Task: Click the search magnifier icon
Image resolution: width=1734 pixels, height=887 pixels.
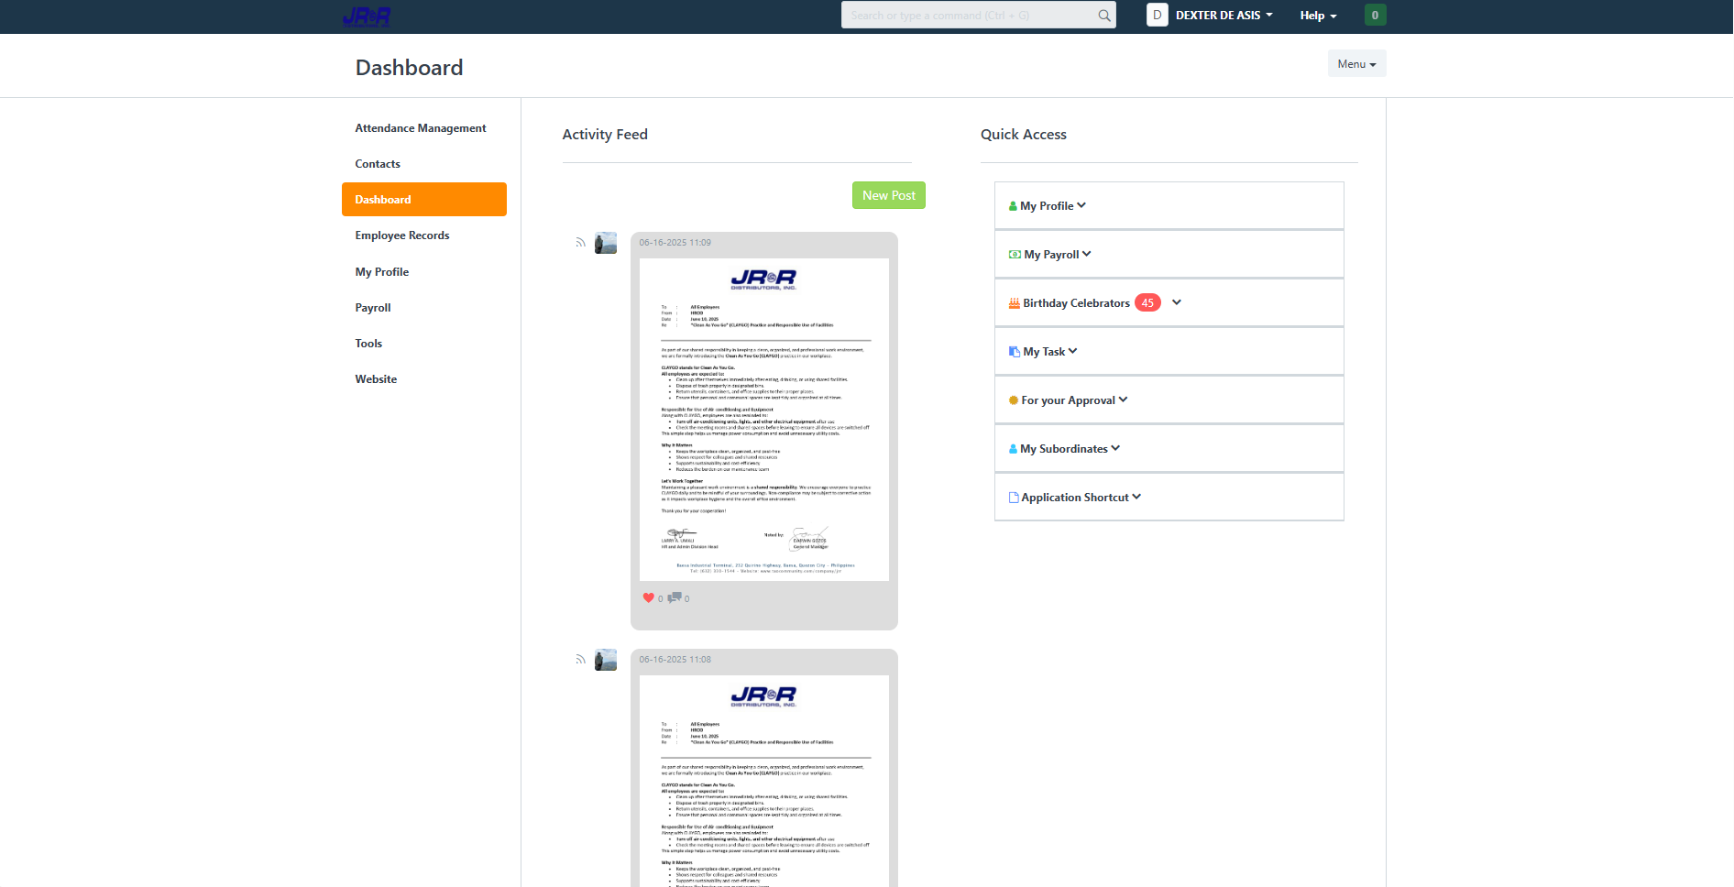Action: [1104, 16]
